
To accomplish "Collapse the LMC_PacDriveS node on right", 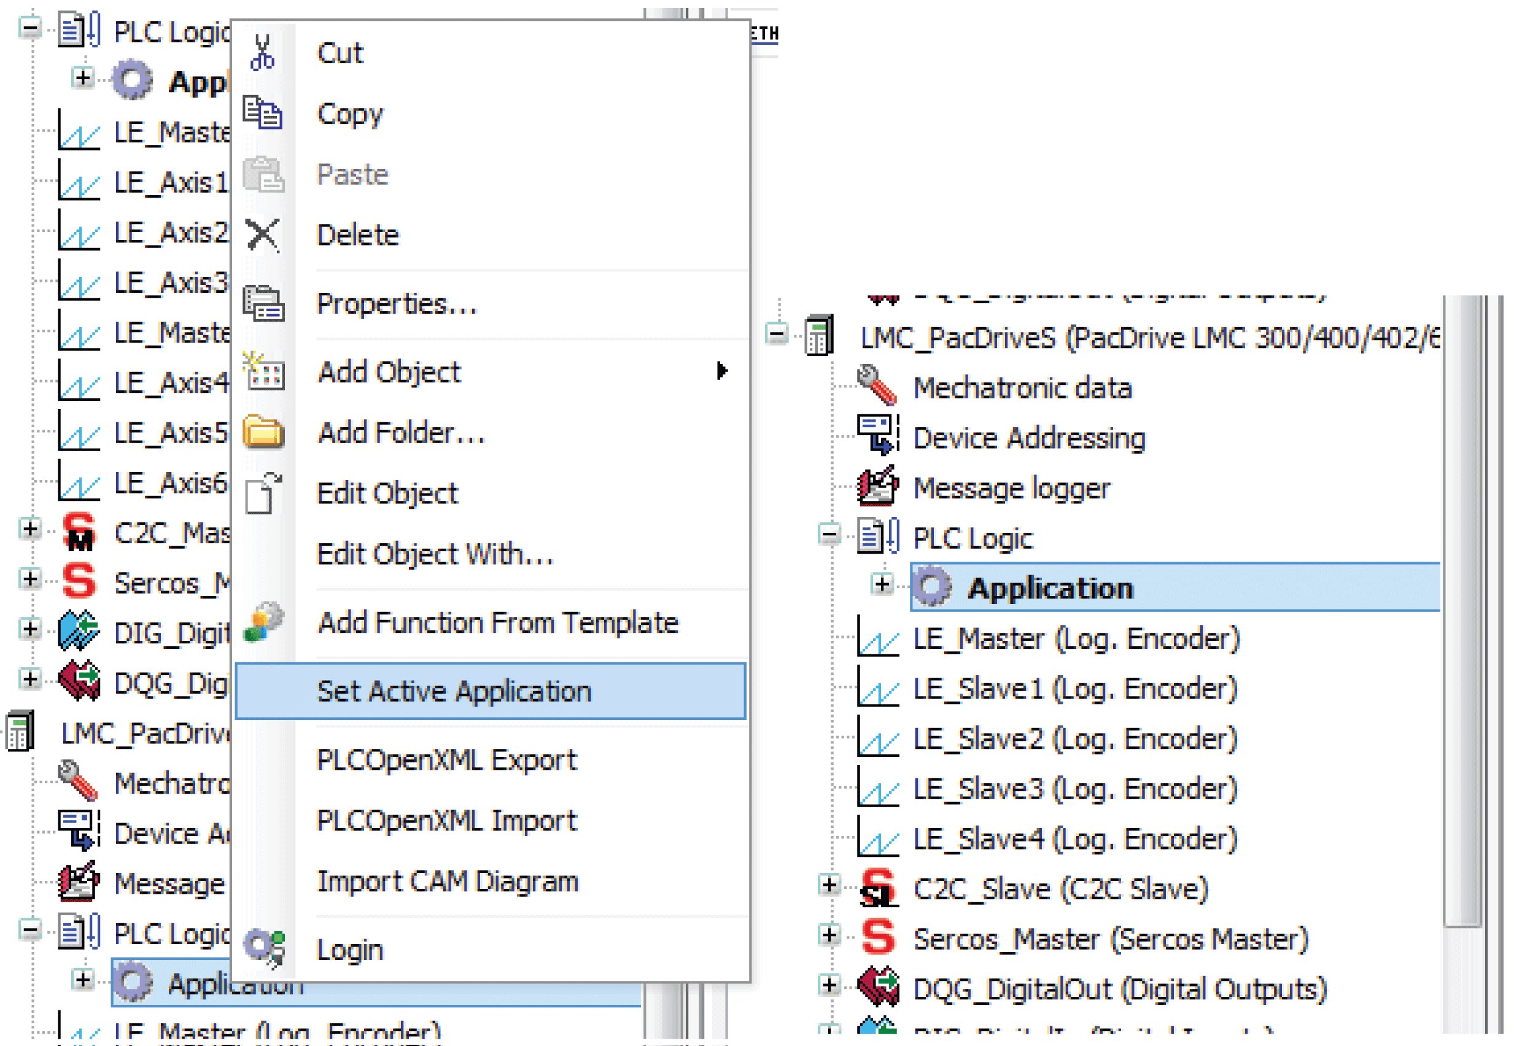I will pos(777,335).
